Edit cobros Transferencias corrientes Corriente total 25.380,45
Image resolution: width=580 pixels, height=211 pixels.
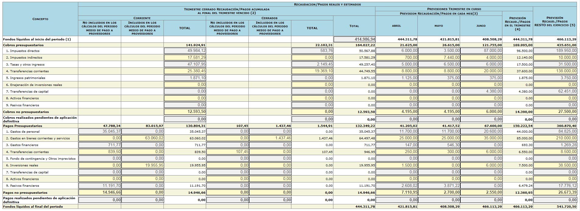click(185, 71)
